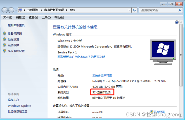
Task: Click shield icon next to 高级系统设置
Action: [x=4, y=51]
